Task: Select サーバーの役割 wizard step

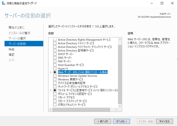Action: (x=24, y=44)
